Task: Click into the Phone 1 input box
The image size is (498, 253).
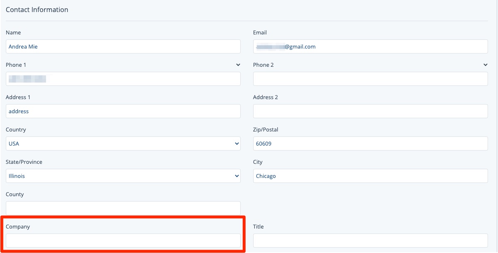Action: 123,79
